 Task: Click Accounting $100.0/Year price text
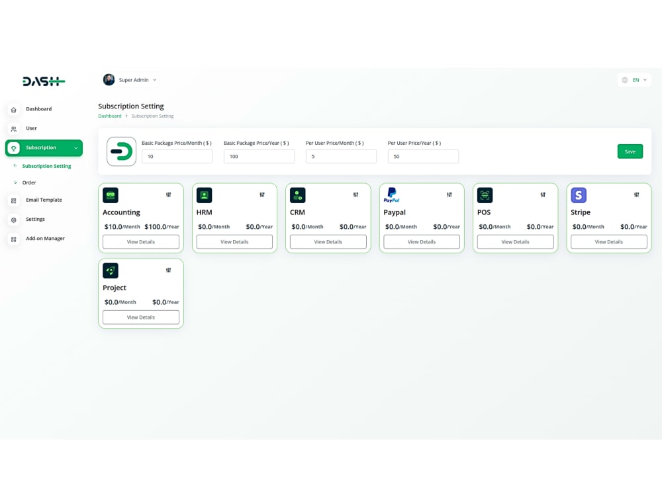tap(162, 227)
